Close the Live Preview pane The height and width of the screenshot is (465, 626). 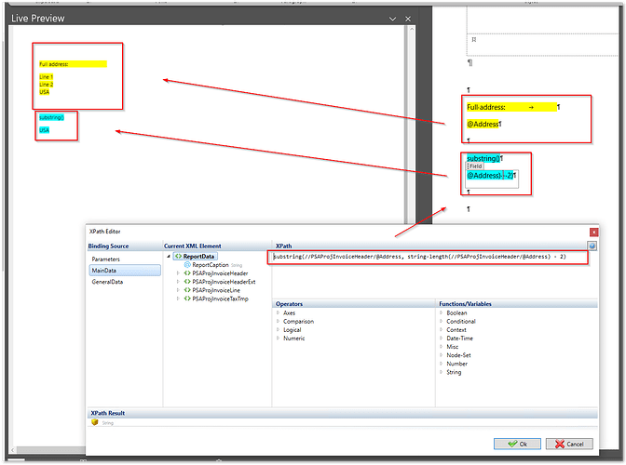tap(408, 19)
